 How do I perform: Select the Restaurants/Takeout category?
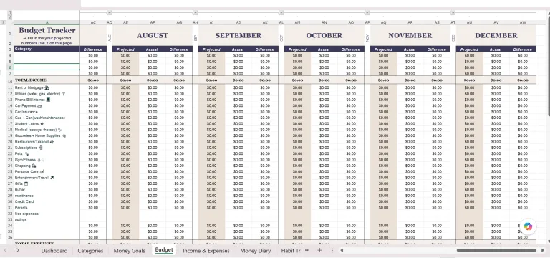tap(47, 142)
